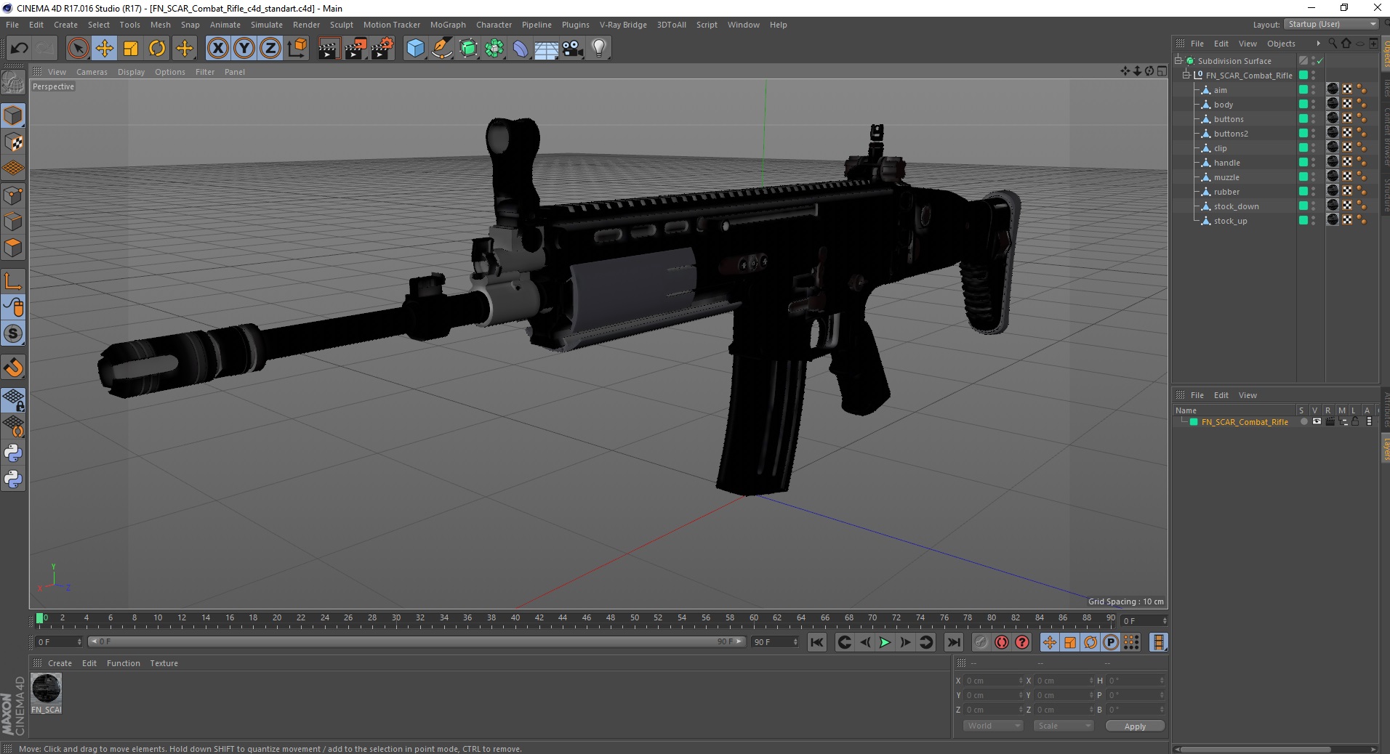Viewport: 1390px width, 754px height.
Task: Toggle layer view eye icon for FN_SCAR_Combat_Rifle
Action: 1317,422
